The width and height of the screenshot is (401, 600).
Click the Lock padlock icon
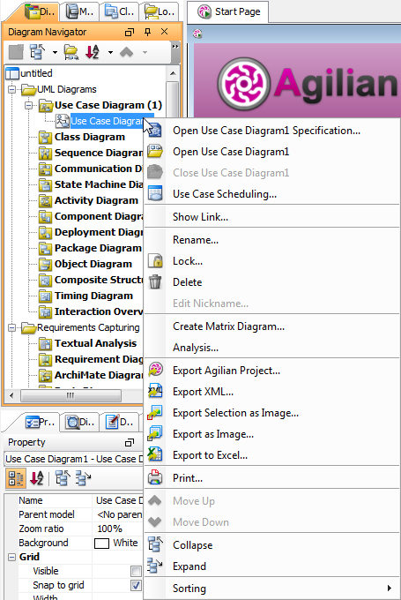[x=155, y=260]
